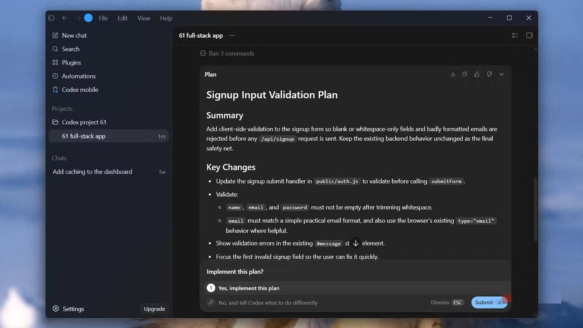The height and width of the screenshot is (328, 583).
Task: Click the Upgrade button
Action: [x=154, y=309]
